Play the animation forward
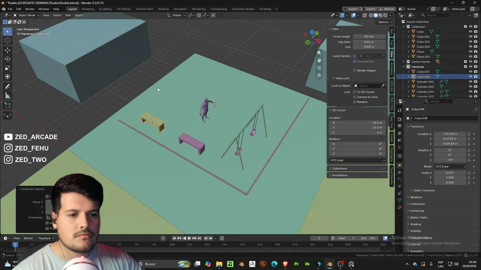 pos(189,238)
